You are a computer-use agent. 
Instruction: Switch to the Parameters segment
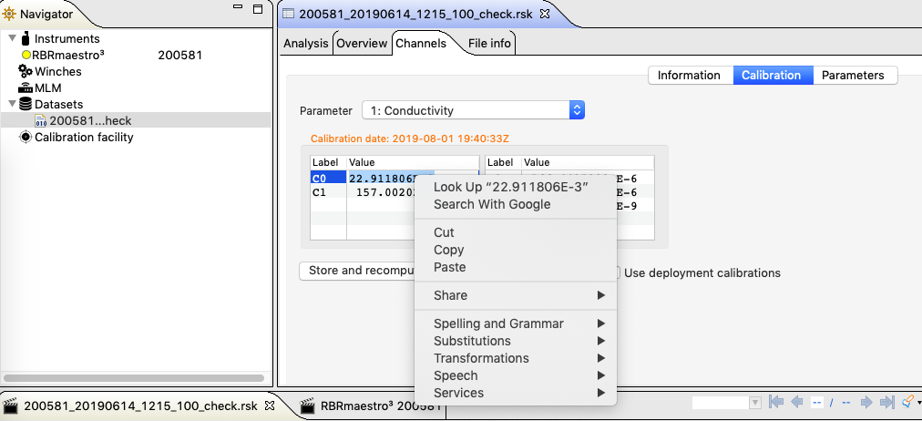coord(852,76)
